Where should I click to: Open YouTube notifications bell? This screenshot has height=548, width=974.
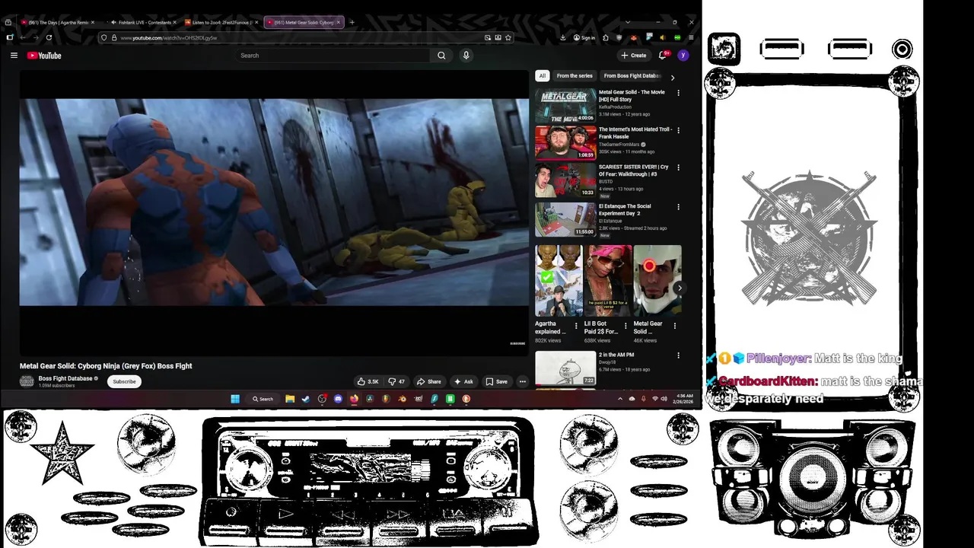coord(663,56)
